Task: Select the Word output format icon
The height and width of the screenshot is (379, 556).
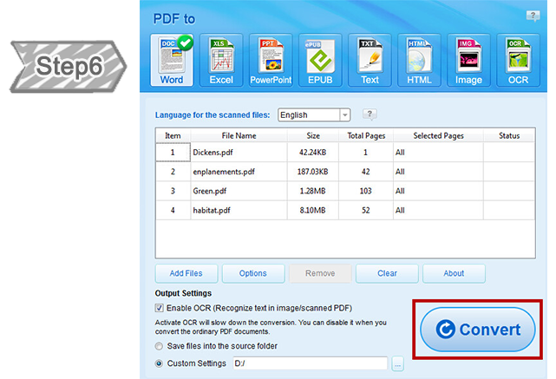Action: (x=171, y=61)
